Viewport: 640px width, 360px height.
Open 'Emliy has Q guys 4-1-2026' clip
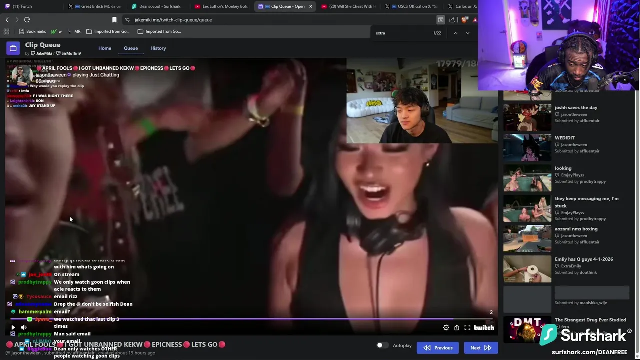(x=584, y=259)
